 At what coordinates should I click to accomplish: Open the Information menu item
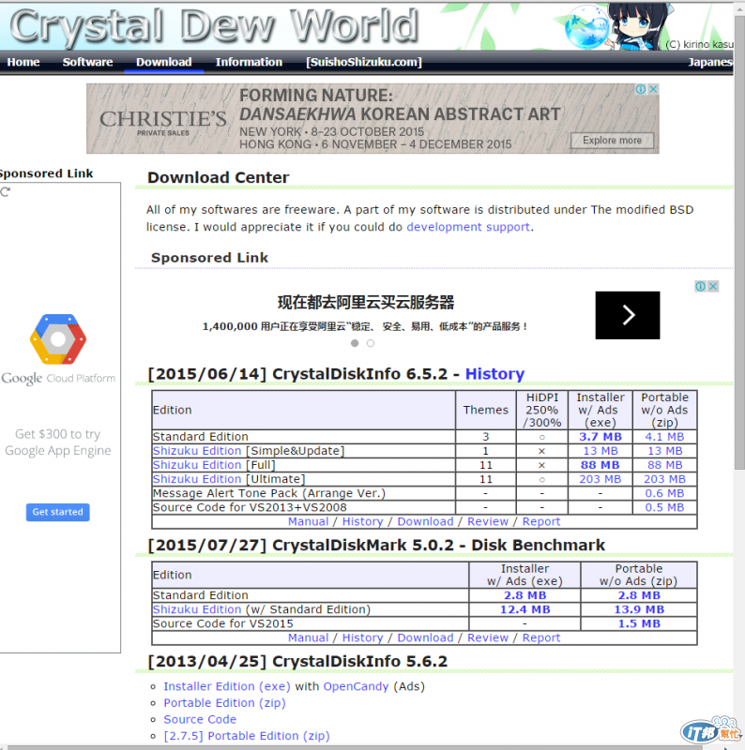coord(249,62)
